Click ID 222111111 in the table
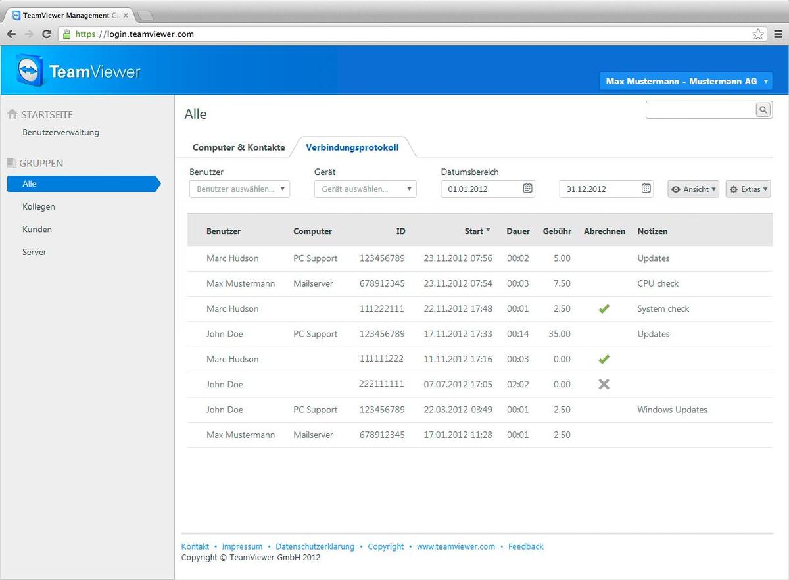The width and height of the screenshot is (789, 580). tap(381, 384)
